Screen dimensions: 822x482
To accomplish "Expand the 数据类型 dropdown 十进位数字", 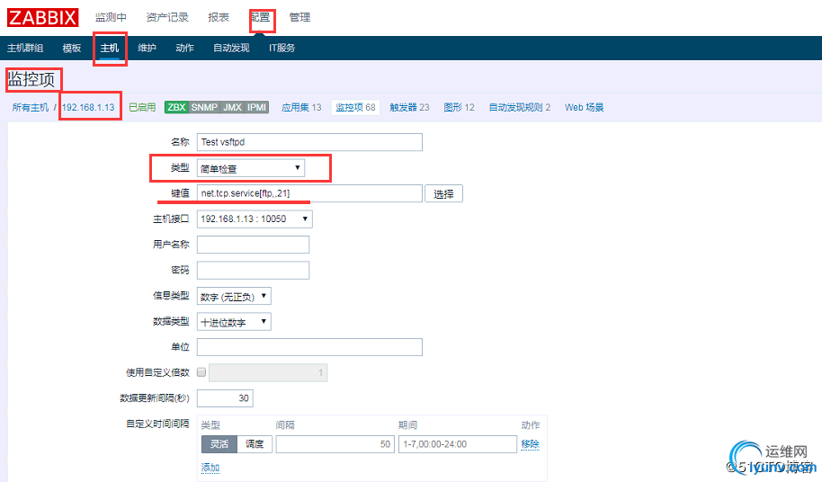I will 234,322.
